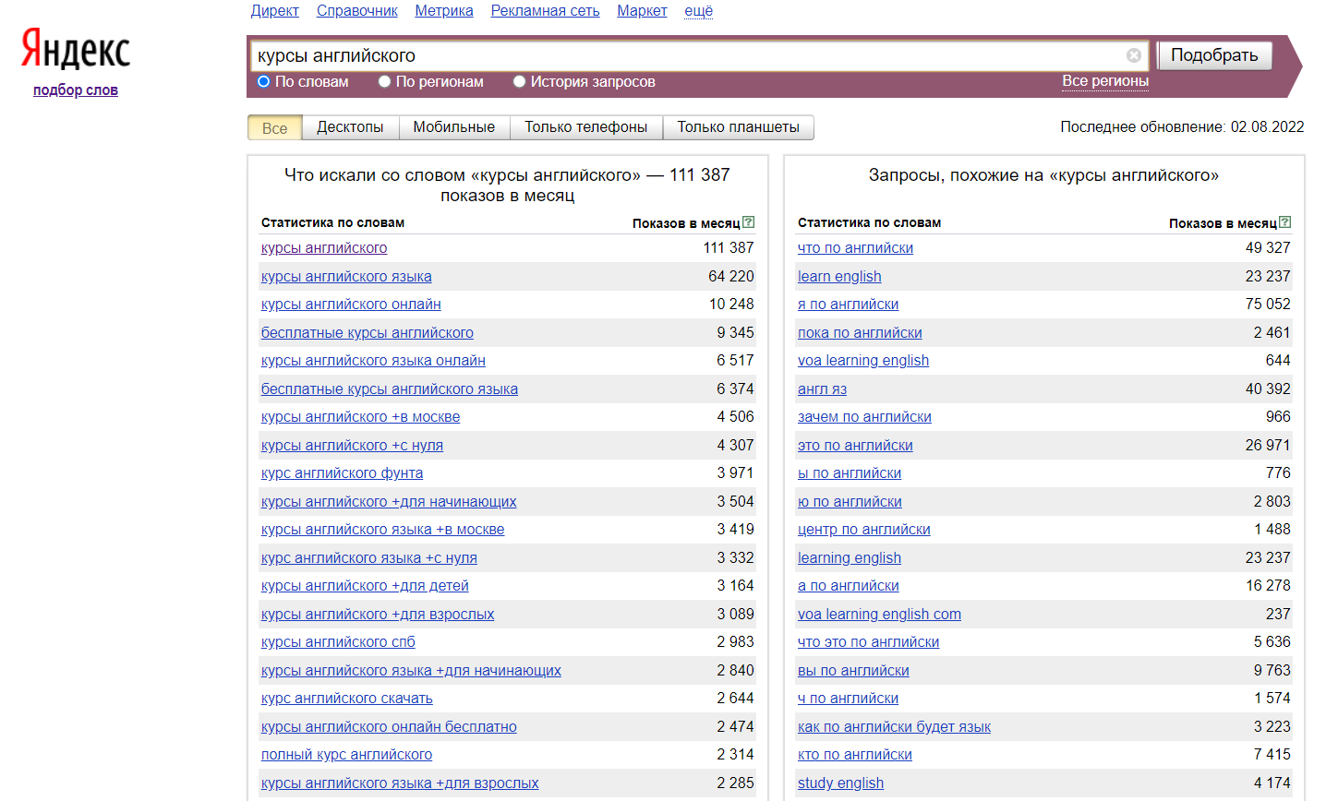Image resolution: width=1326 pixels, height=801 pixels.
Task: Open the «Метрика» link
Action: point(442,10)
